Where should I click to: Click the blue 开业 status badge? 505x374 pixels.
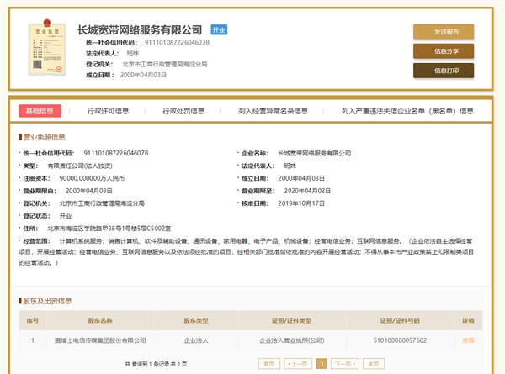pyautogui.click(x=219, y=30)
